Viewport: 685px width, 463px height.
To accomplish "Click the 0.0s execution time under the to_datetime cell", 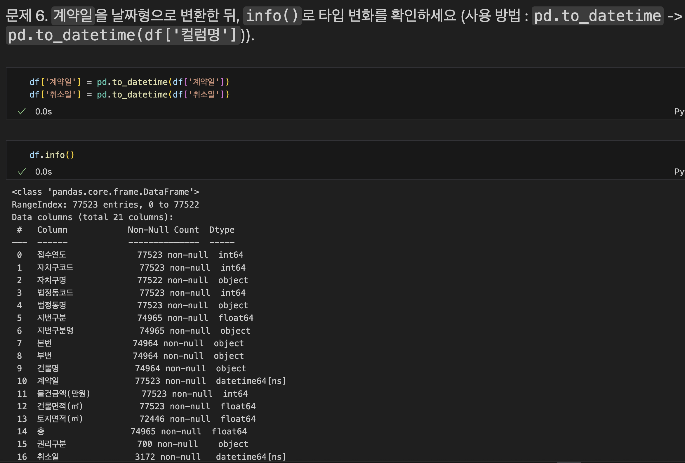I will tap(43, 112).
